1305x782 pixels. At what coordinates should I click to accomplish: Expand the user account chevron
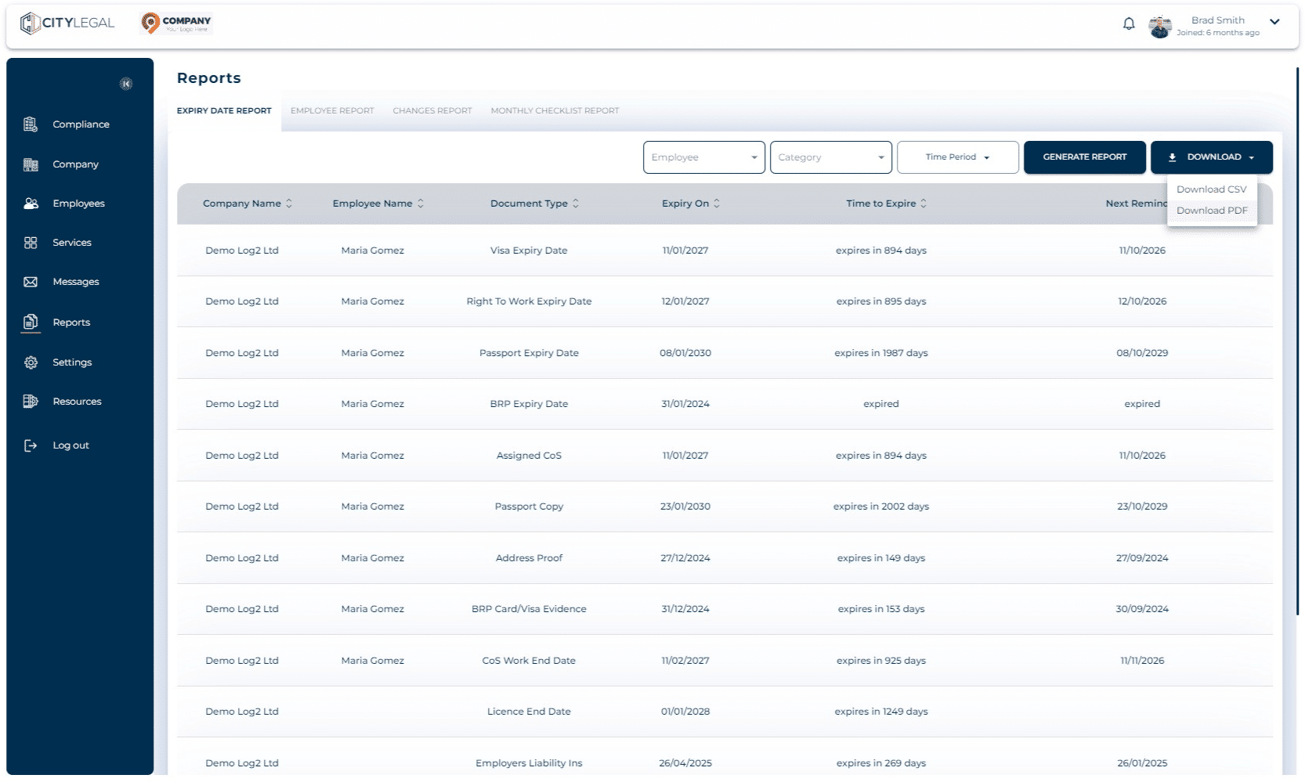click(1274, 22)
